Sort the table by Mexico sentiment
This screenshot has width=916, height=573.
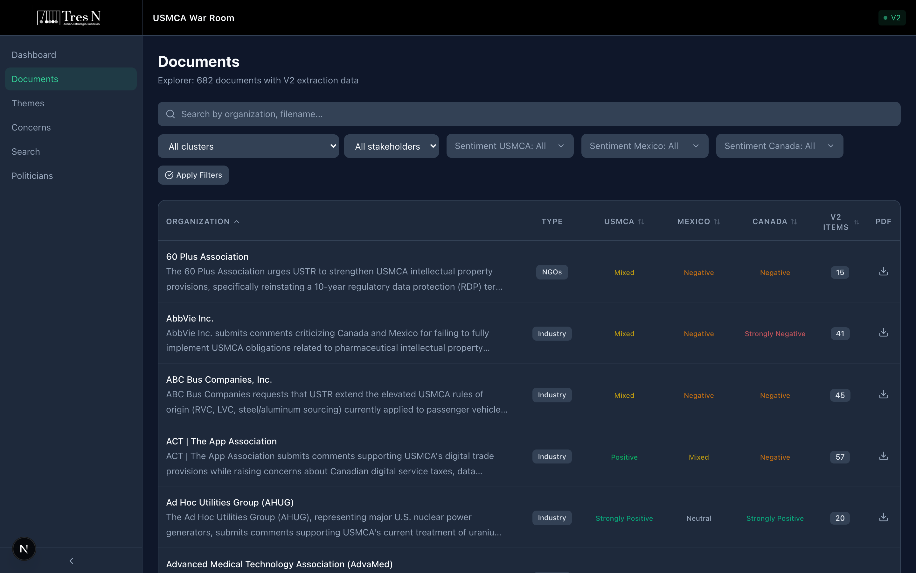[698, 222]
